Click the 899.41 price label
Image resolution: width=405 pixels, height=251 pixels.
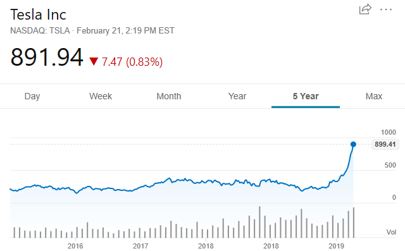pos(385,144)
